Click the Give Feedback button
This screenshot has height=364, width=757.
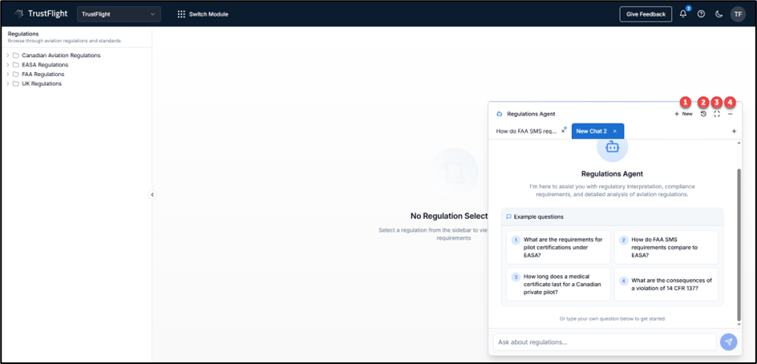(646, 14)
